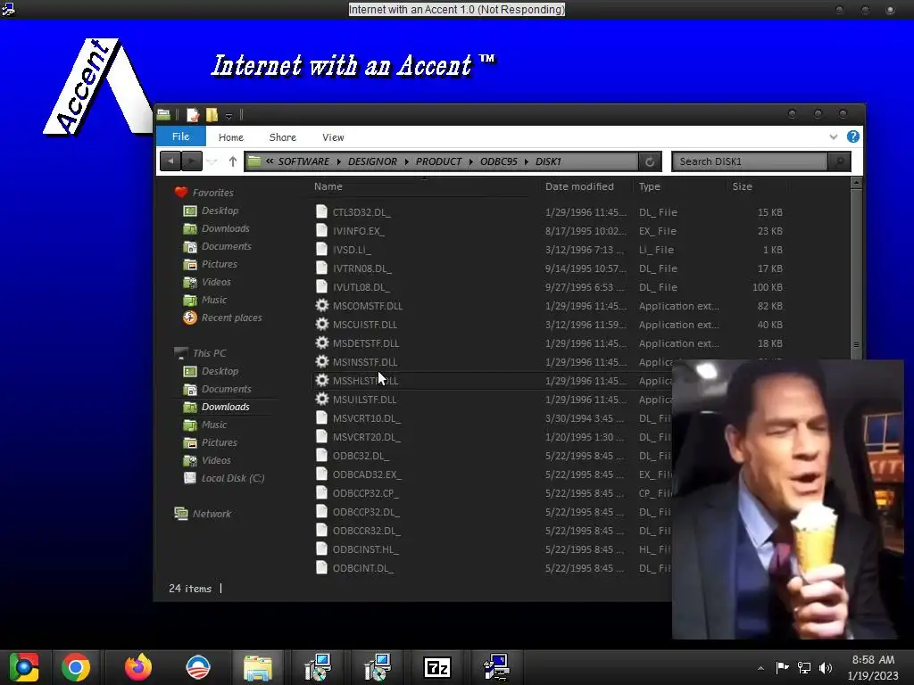914x685 pixels.
Task: Select file ODBCINST.HL_
Action: point(365,549)
